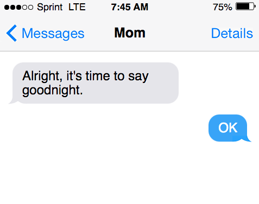The width and height of the screenshot is (259, 204).
Task: Tap the first filled signal dot
Action: [7, 8]
